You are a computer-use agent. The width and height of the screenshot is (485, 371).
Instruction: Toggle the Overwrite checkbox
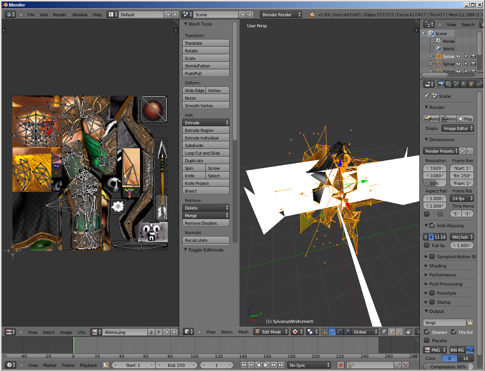427,332
